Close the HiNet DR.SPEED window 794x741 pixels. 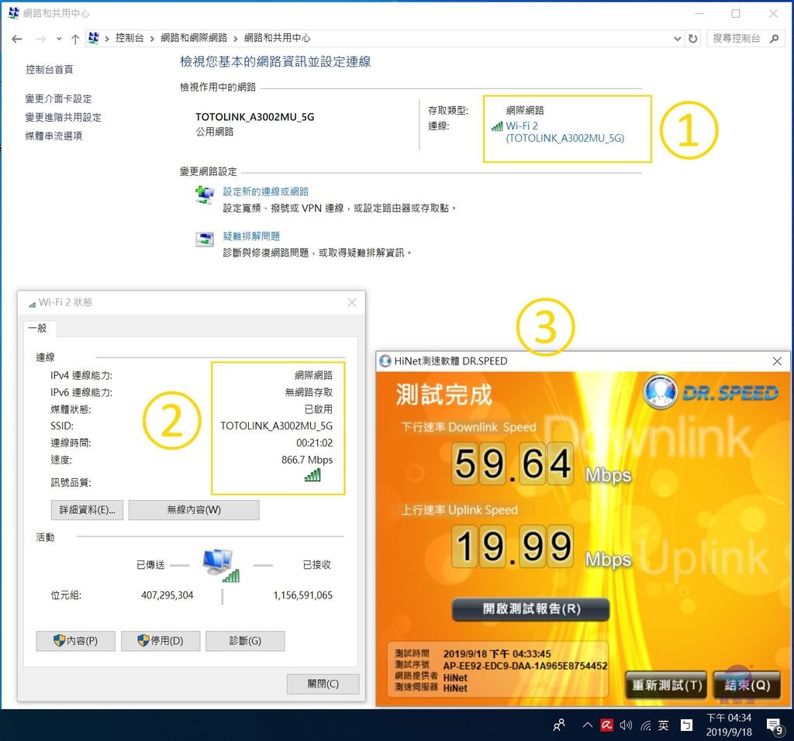[x=777, y=361]
